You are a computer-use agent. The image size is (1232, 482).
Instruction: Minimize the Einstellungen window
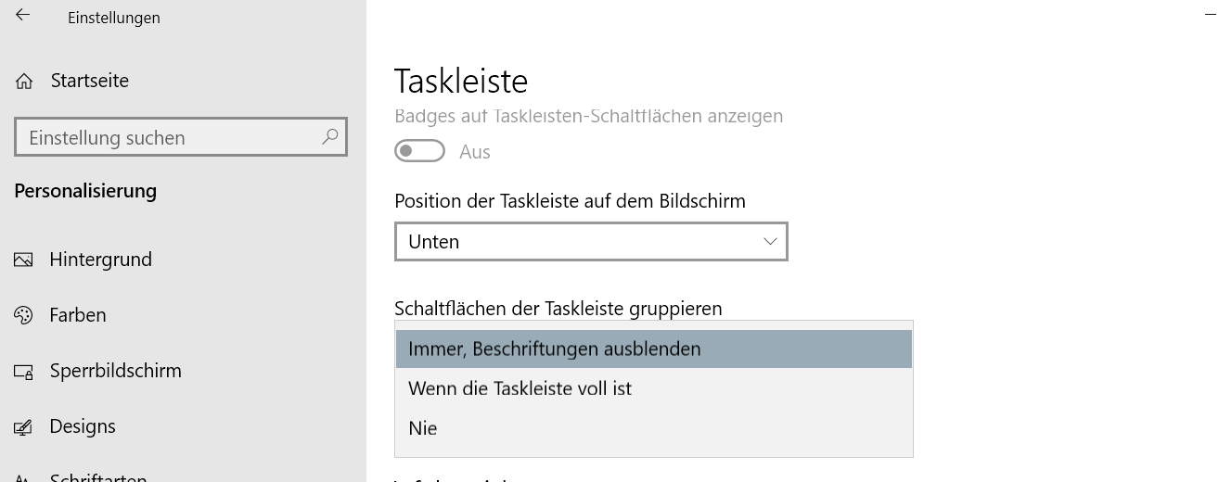click(x=1210, y=16)
